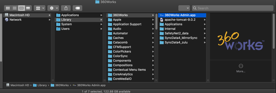Switch to icon view
The width and height of the screenshot is (276, 93).
pos(8,8)
